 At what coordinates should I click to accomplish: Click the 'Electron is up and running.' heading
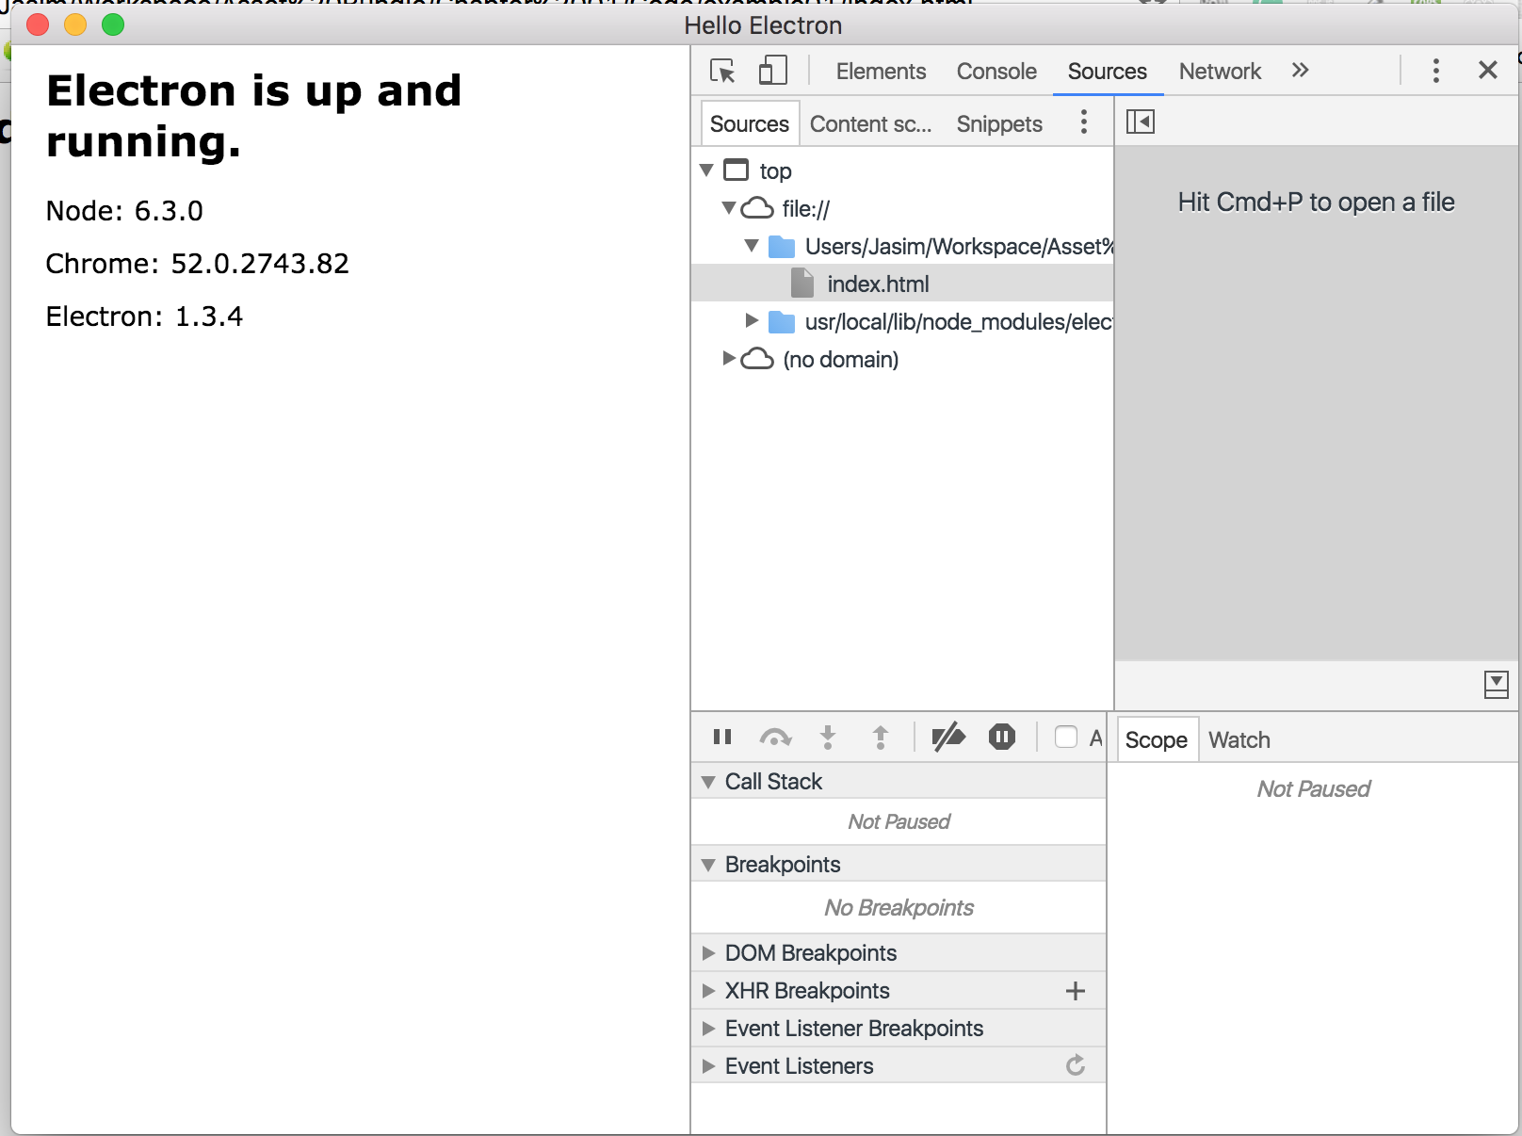point(254,116)
